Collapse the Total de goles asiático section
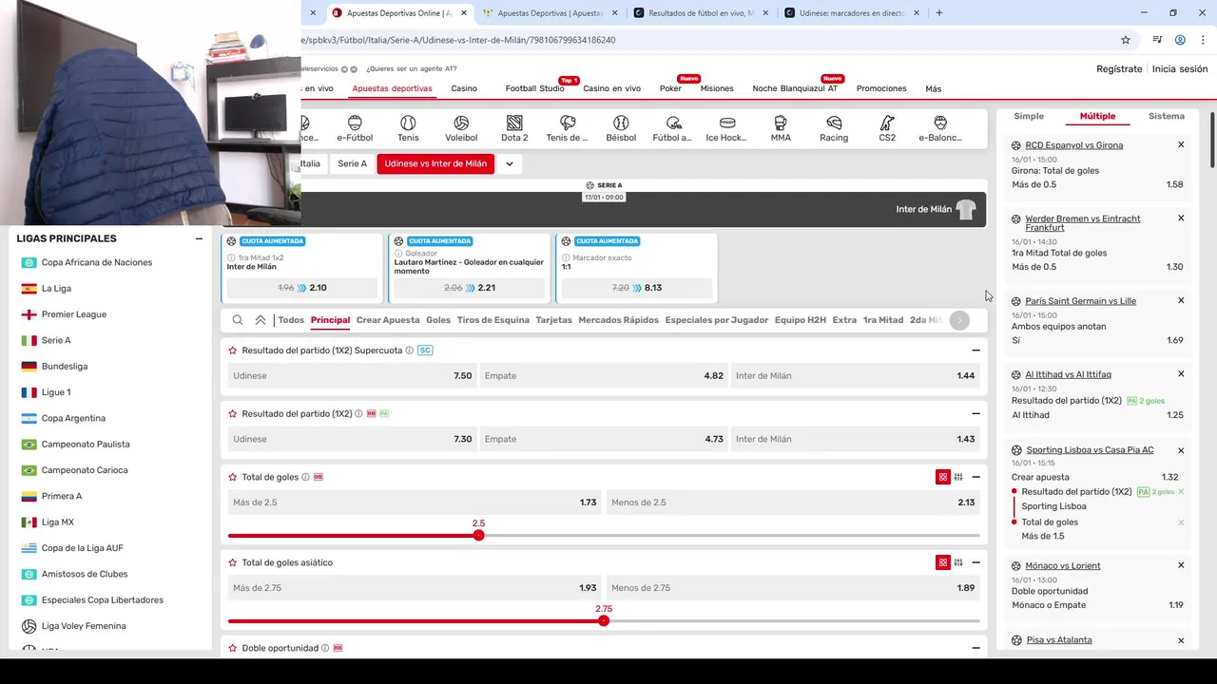This screenshot has width=1217, height=684. [976, 562]
